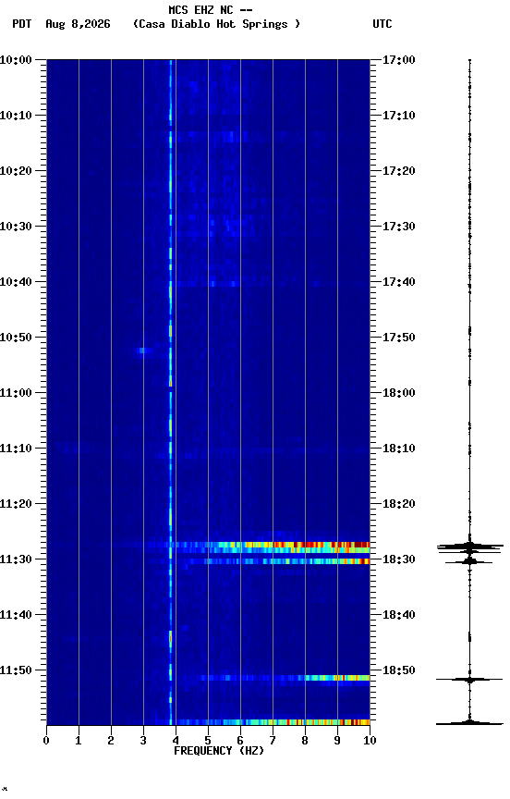This screenshot has width=510, height=799.
Task: Click the '10:50' PDT time label
Action: (x=16, y=338)
